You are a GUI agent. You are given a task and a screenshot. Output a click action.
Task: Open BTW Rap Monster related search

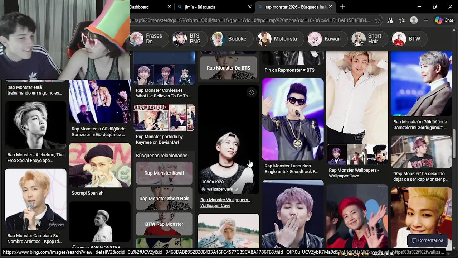pyautogui.click(x=164, y=224)
